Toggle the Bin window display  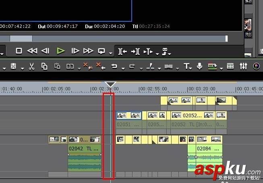click(230, 66)
